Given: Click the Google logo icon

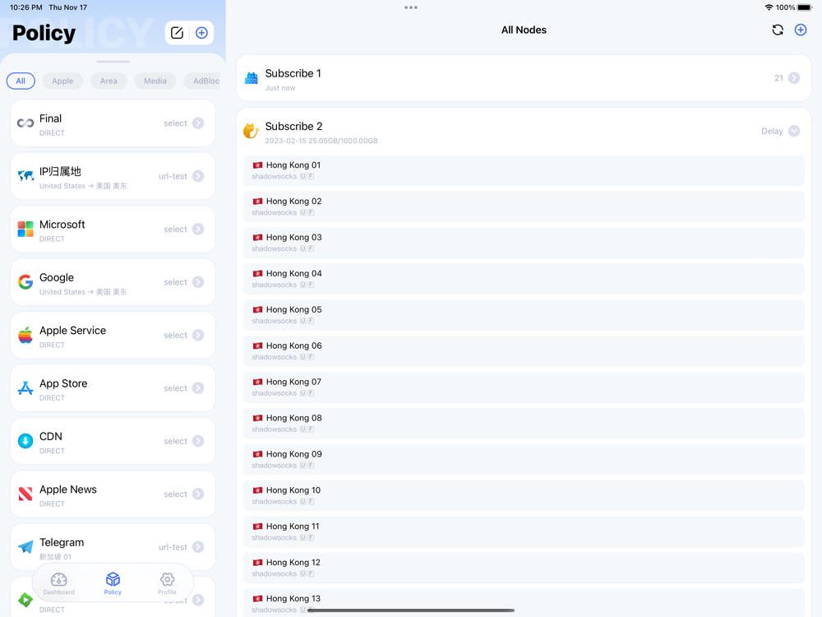Looking at the screenshot, I should pyautogui.click(x=25, y=281).
